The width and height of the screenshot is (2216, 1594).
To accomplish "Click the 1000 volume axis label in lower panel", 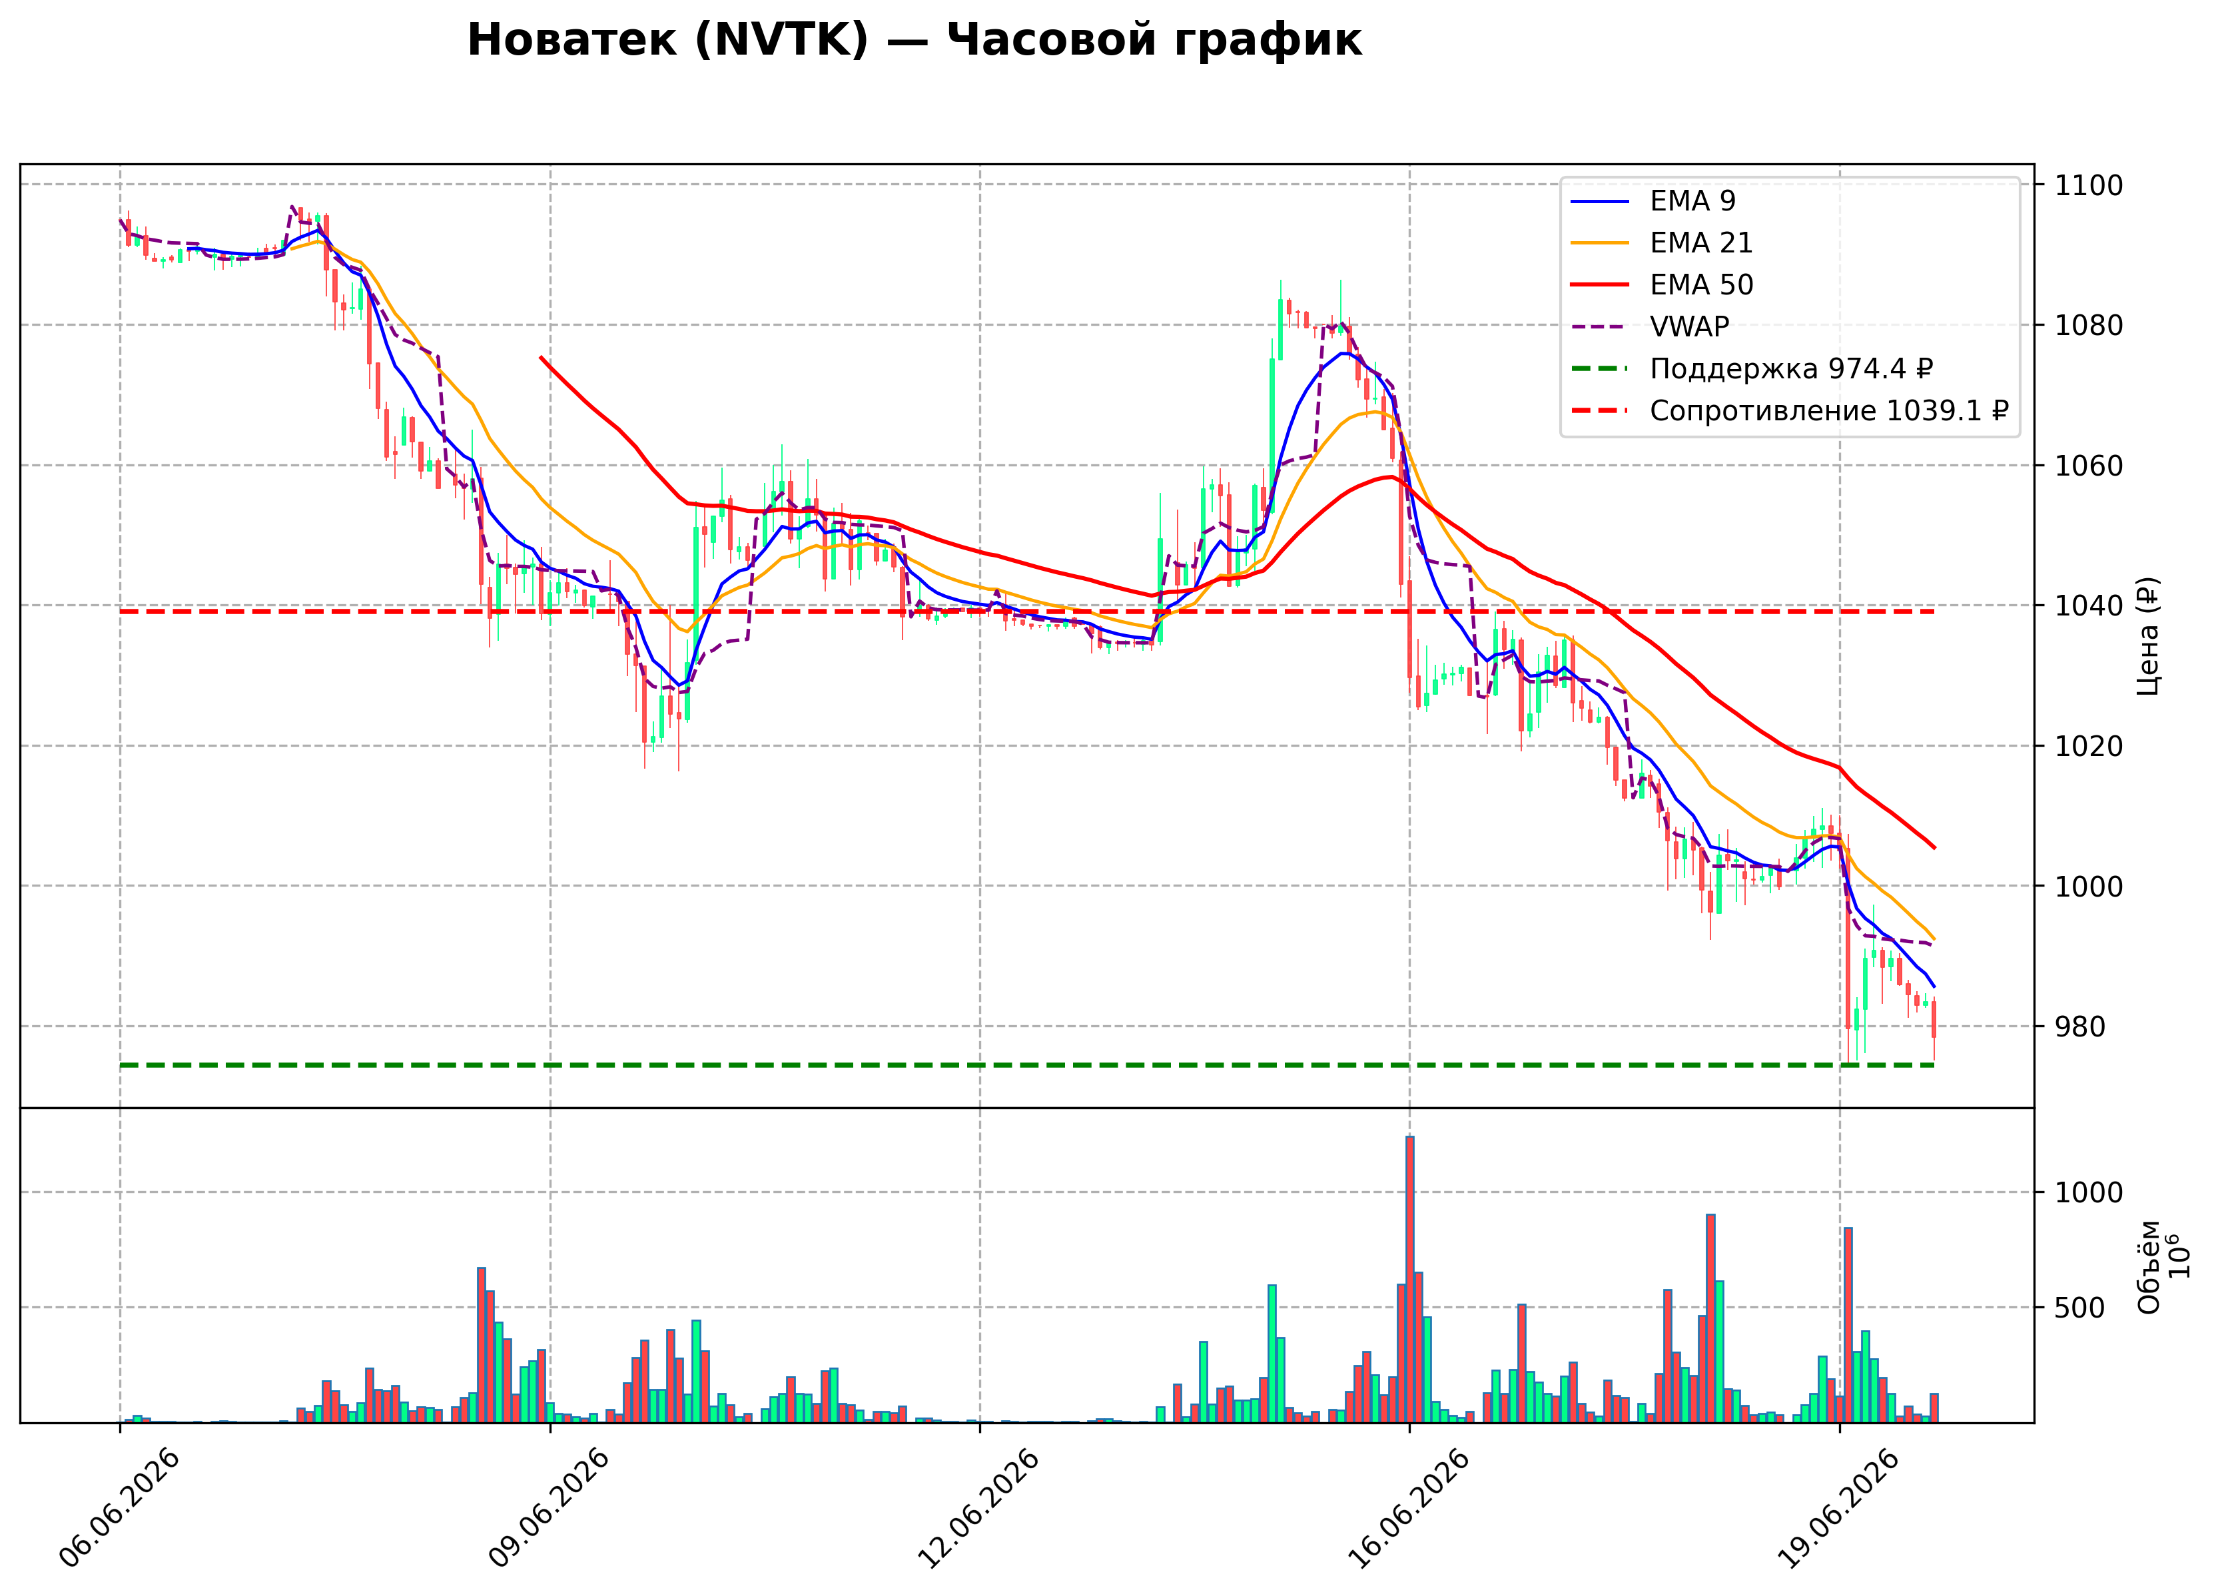I will pyautogui.click(x=2088, y=1192).
